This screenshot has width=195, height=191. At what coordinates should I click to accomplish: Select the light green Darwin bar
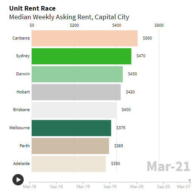[77, 74]
